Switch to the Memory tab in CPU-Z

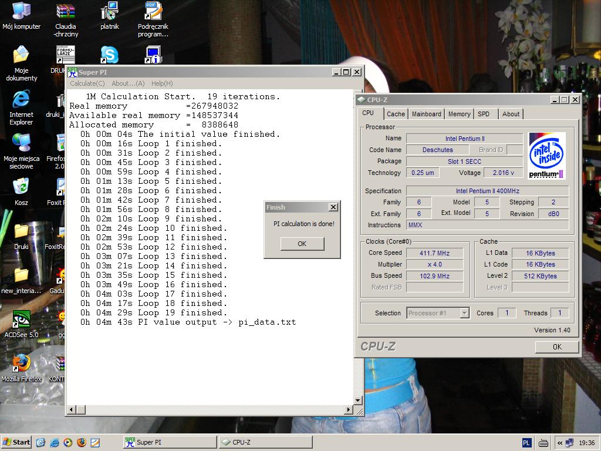pyautogui.click(x=459, y=114)
